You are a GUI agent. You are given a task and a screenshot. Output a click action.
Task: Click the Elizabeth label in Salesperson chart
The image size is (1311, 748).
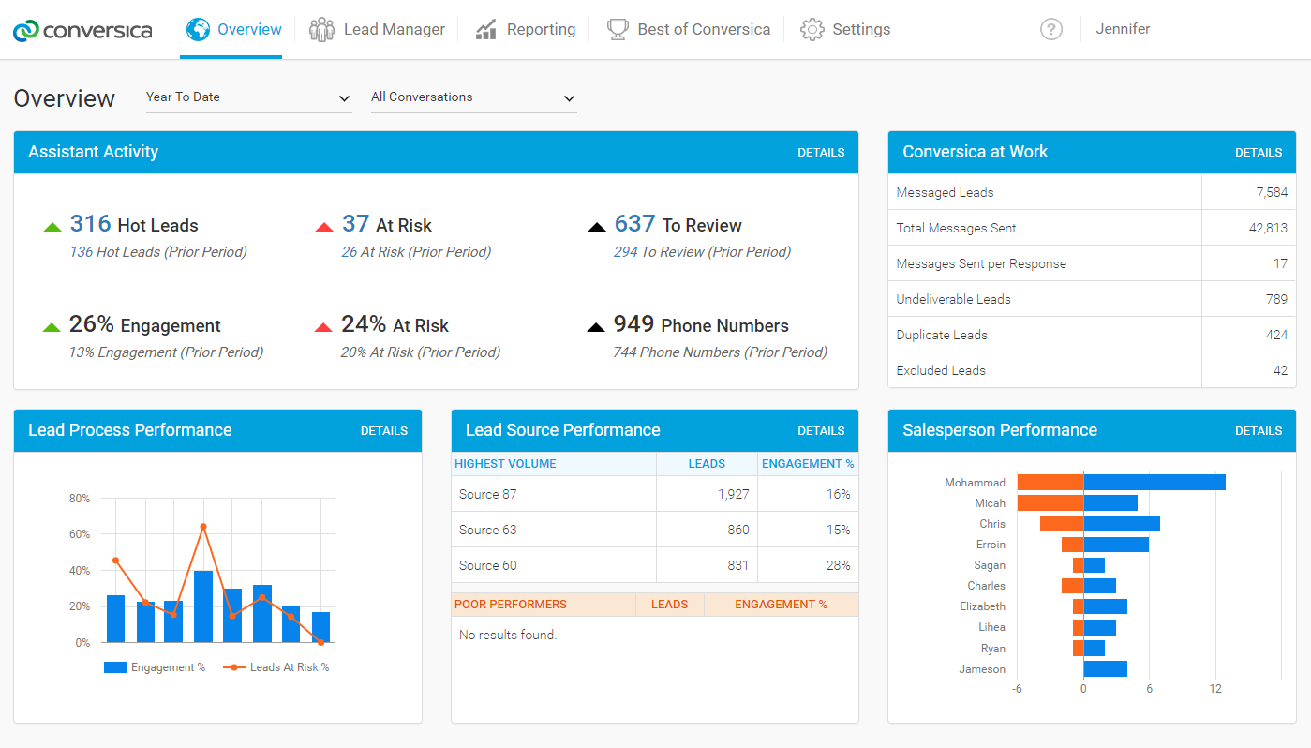click(982, 606)
